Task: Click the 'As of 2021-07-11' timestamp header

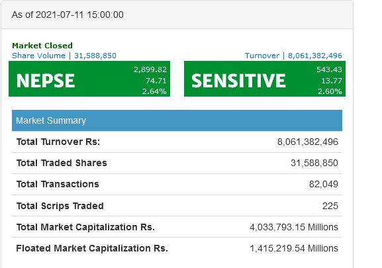Action: point(68,15)
